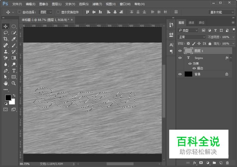The width and height of the screenshot is (237, 167).
Task: Open Move tool preset picker arrow
Action: [13, 12]
